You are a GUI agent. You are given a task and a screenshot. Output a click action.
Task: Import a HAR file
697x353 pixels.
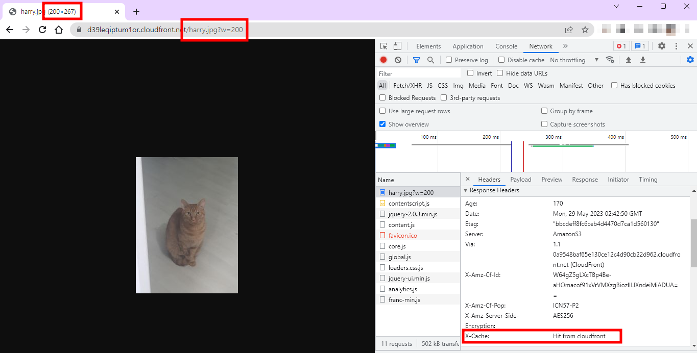[629, 60]
